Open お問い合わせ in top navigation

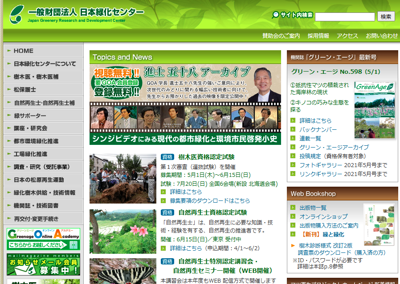pyautogui.click(x=382, y=36)
